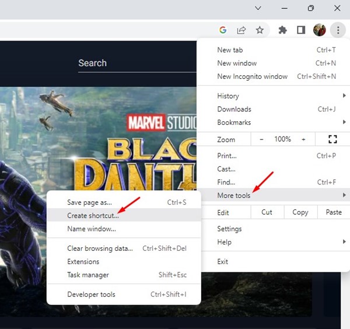Open a New Incognito window

[x=252, y=76]
